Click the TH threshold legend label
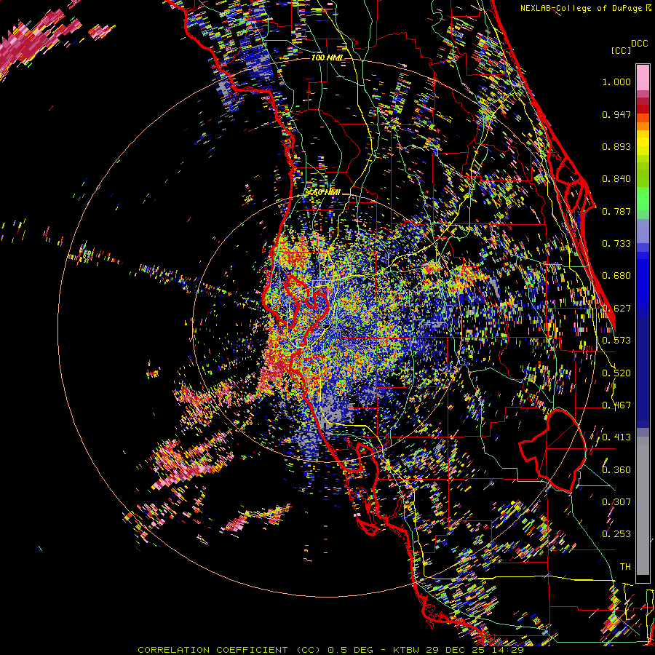Viewport: 655px width, 655px height. coord(625,567)
